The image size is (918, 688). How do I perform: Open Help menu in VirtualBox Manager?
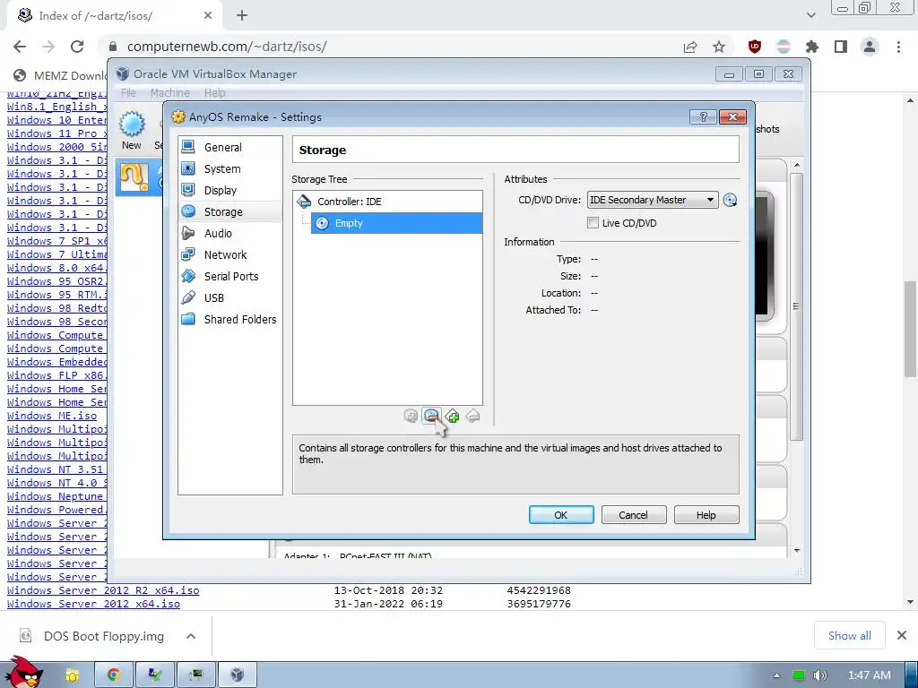tap(214, 93)
